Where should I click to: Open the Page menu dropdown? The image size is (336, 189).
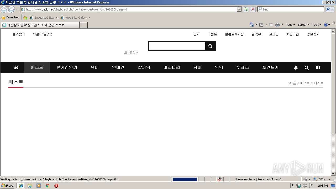pos(290,25)
